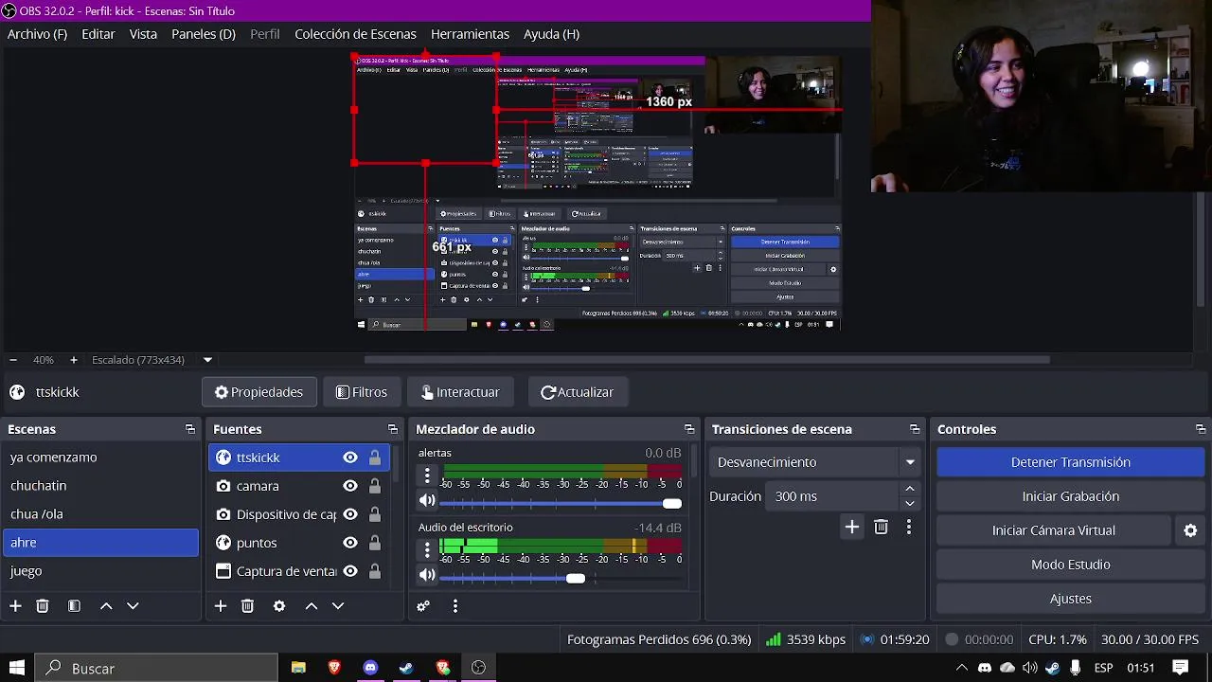
Task: Open the Editar menu
Action: pos(98,34)
